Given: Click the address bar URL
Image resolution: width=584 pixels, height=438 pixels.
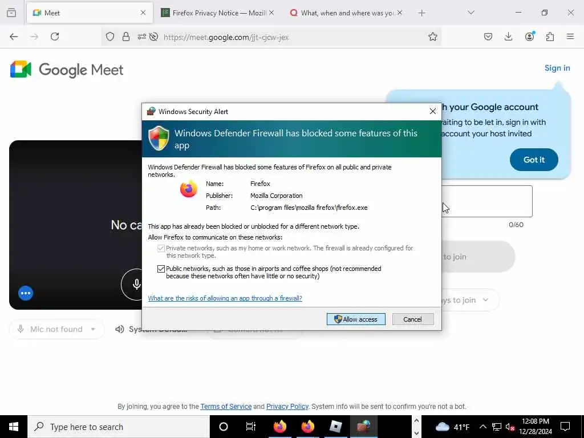Looking at the screenshot, I should (226, 37).
